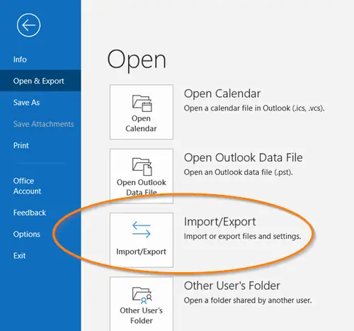Open the Feedback section
The width and height of the screenshot is (354, 331).
click(x=30, y=213)
